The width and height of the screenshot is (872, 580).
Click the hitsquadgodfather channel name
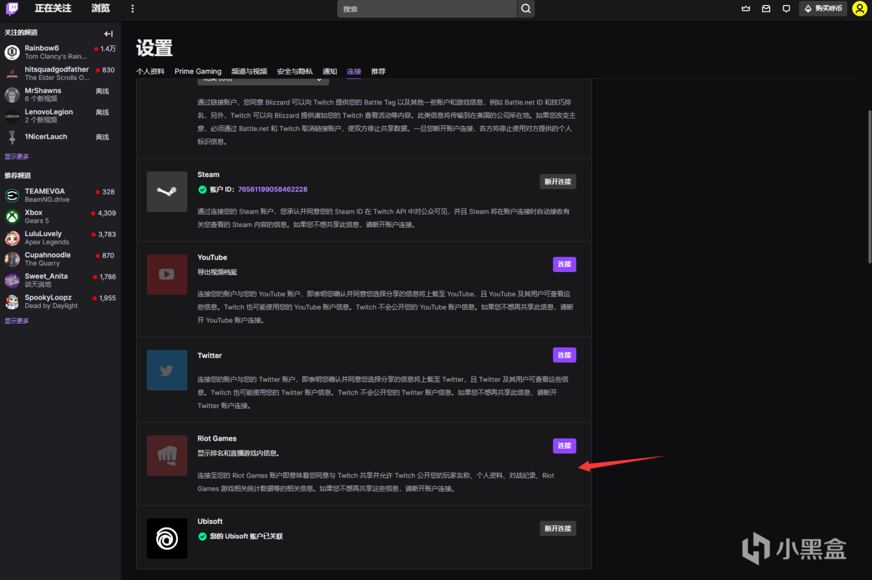[x=57, y=70]
